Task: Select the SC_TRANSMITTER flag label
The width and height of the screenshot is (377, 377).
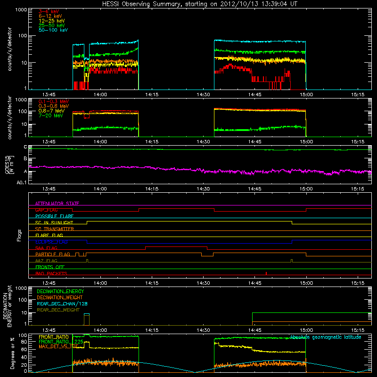Action: 54,229
